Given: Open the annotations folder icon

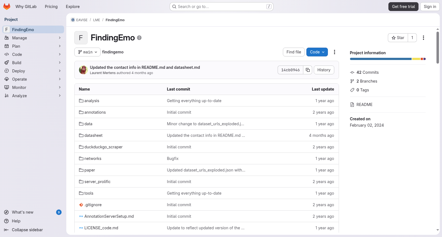Looking at the screenshot, I should 81,112.
